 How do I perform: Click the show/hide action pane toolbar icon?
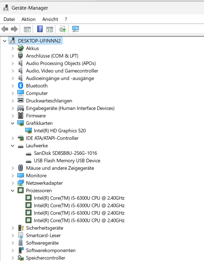point(50,29)
